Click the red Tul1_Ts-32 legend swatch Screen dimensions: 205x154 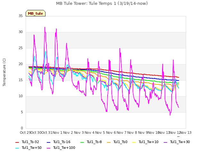17,142
